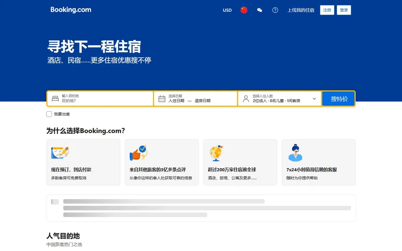Focus the 目的地 destination input field
402x251 pixels.
click(100, 98)
